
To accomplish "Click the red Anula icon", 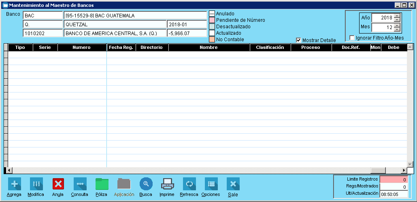I will pyautogui.click(x=58, y=184).
